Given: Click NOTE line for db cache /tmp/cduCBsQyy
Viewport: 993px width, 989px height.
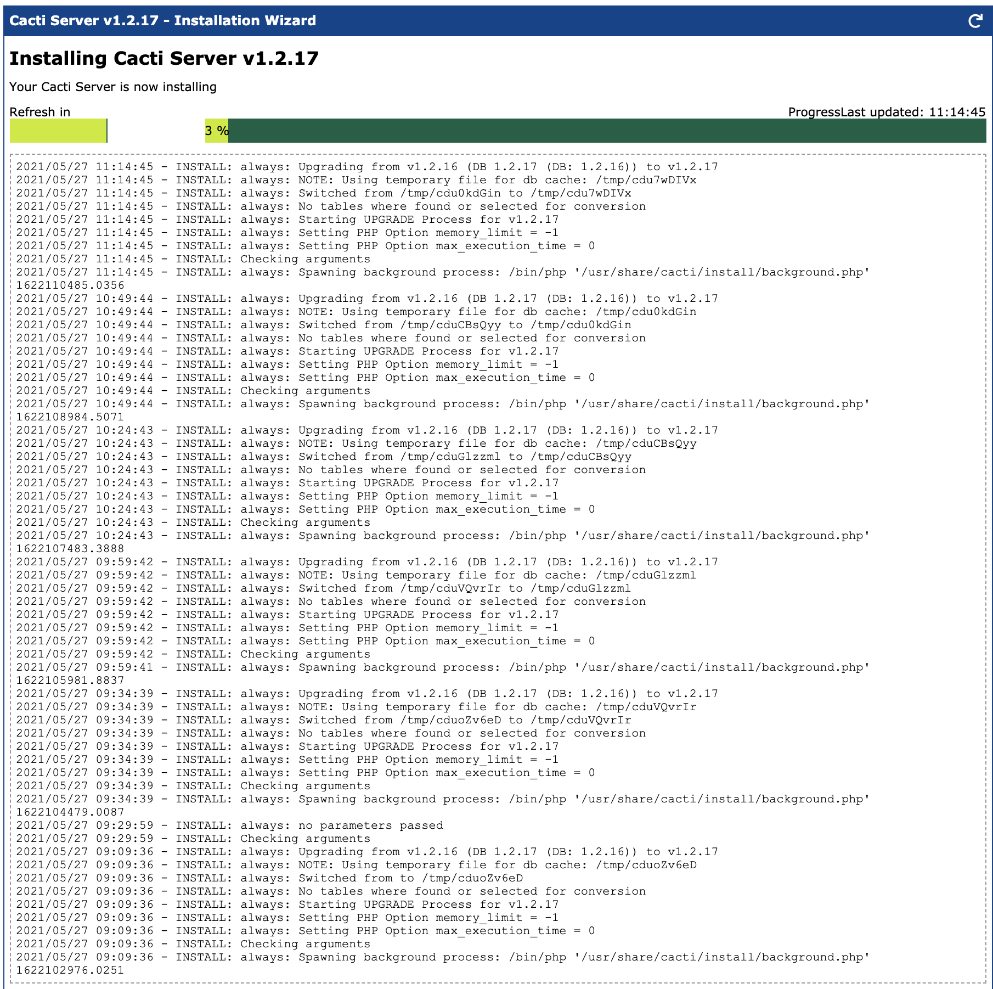Looking at the screenshot, I should pyautogui.click(x=356, y=443).
